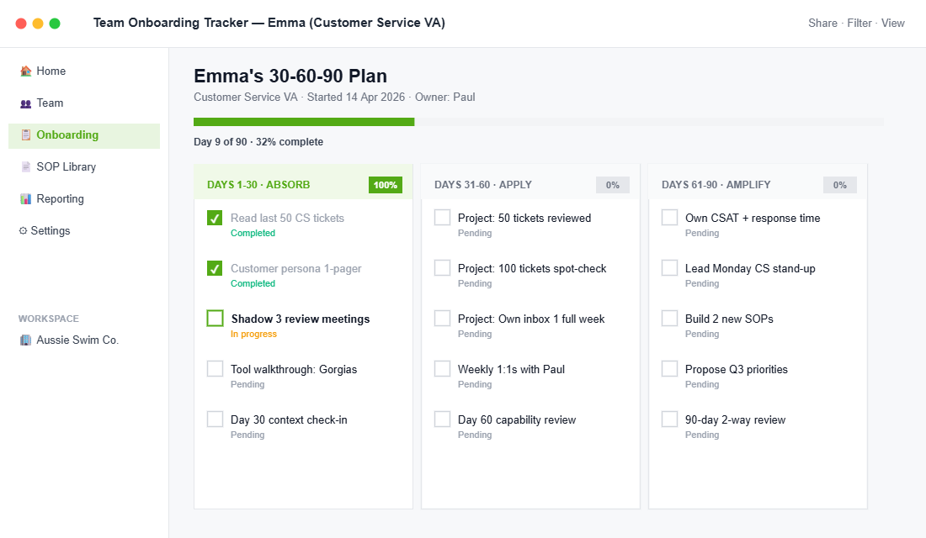The height and width of the screenshot is (538, 926).
Task: Select the Team sidebar icon
Action: click(x=25, y=103)
